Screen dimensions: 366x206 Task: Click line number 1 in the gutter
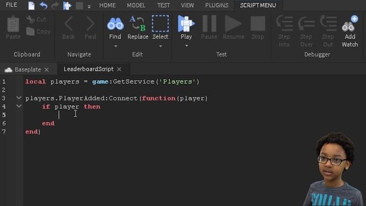(4, 82)
